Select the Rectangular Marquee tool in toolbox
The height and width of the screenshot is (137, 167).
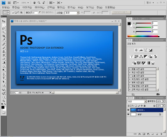(x=4, y=25)
